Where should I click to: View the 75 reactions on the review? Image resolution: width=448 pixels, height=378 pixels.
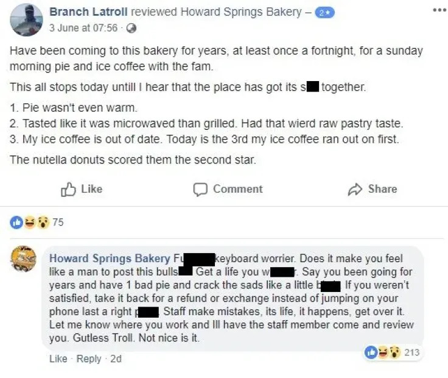58,222
